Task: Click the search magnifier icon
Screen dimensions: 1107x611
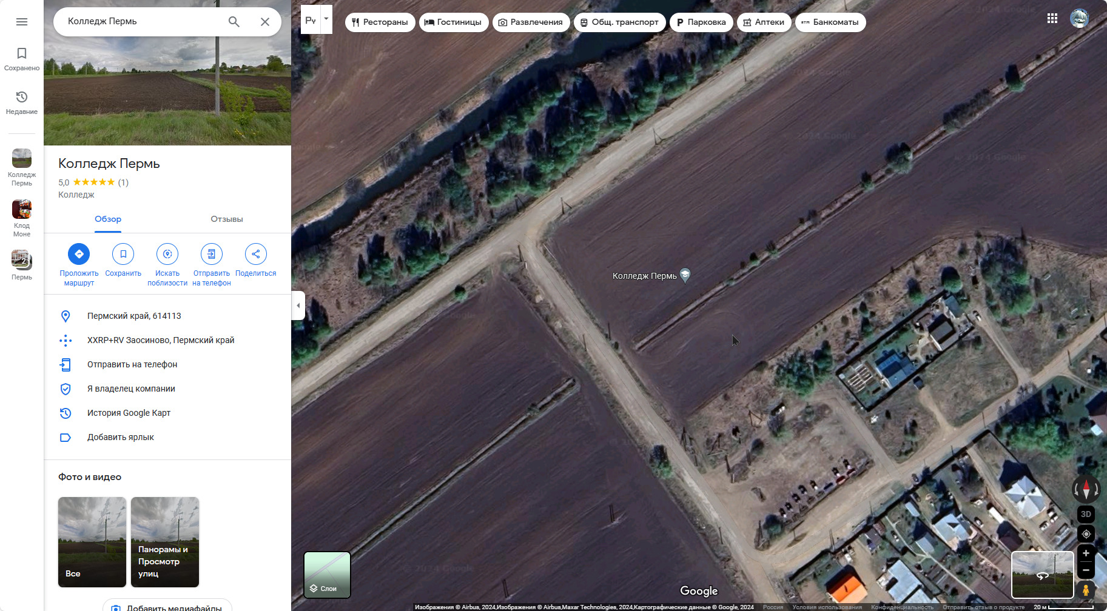Action: pyautogui.click(x=234, y=22)
